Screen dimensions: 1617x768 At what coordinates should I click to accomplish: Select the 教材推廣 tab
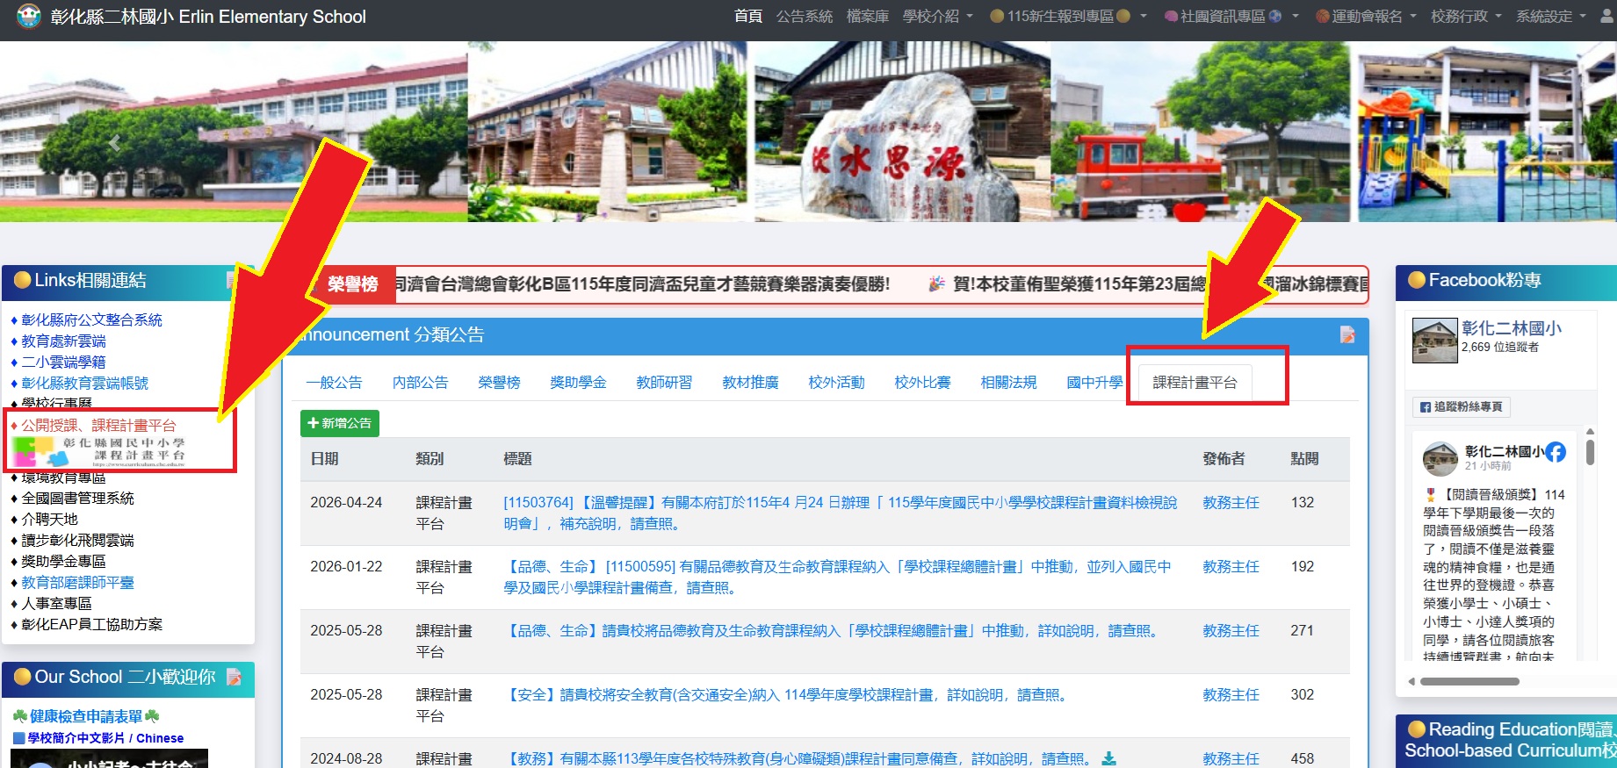coord(750,383)
